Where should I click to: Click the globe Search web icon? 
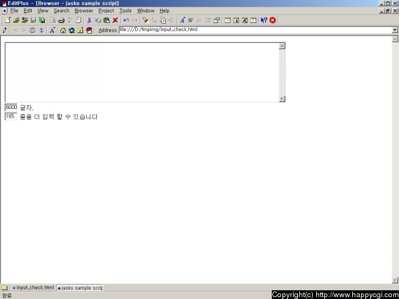coord(72,31)
